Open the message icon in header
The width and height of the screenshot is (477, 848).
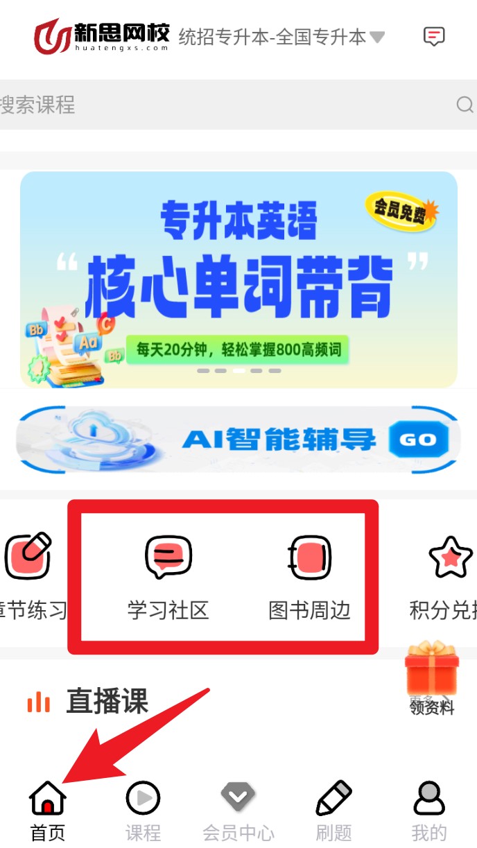[x=434, y=37]
